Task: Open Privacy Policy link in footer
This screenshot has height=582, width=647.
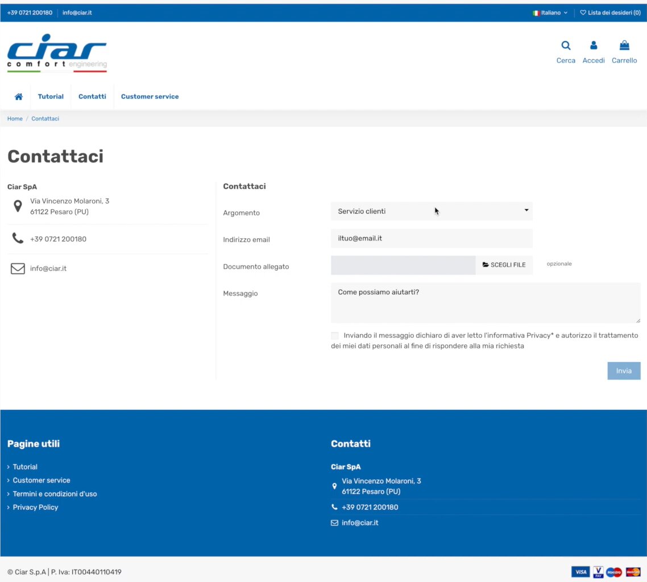Action: click(x=35, y=508)
